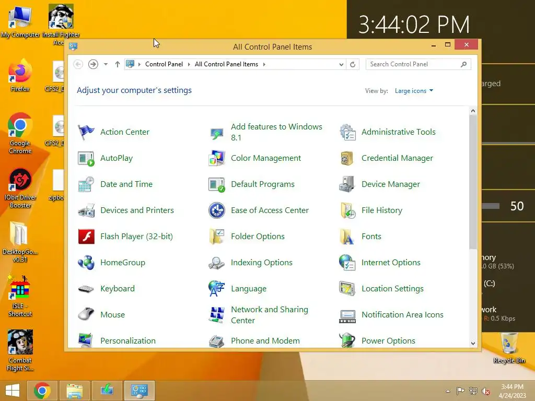
Task: Click the Indexing Options magnifier icon
Action: pos(217,263)
